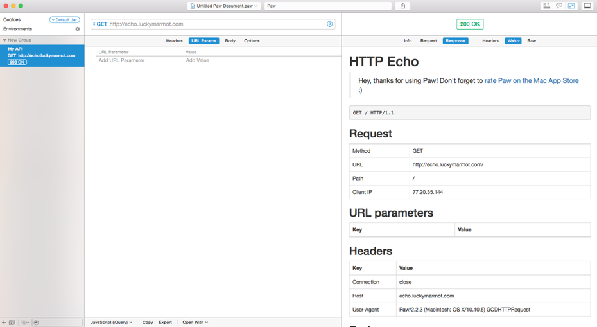Screen dimensions: 597x327
Task: Click the Export button in the bottom bar
Action: click(x=165, y=322)
